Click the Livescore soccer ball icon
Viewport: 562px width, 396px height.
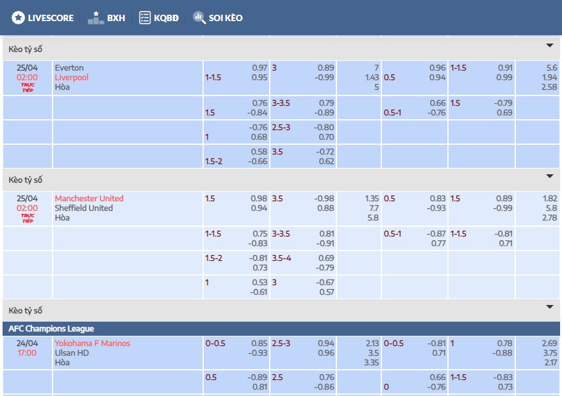[18, 18]
